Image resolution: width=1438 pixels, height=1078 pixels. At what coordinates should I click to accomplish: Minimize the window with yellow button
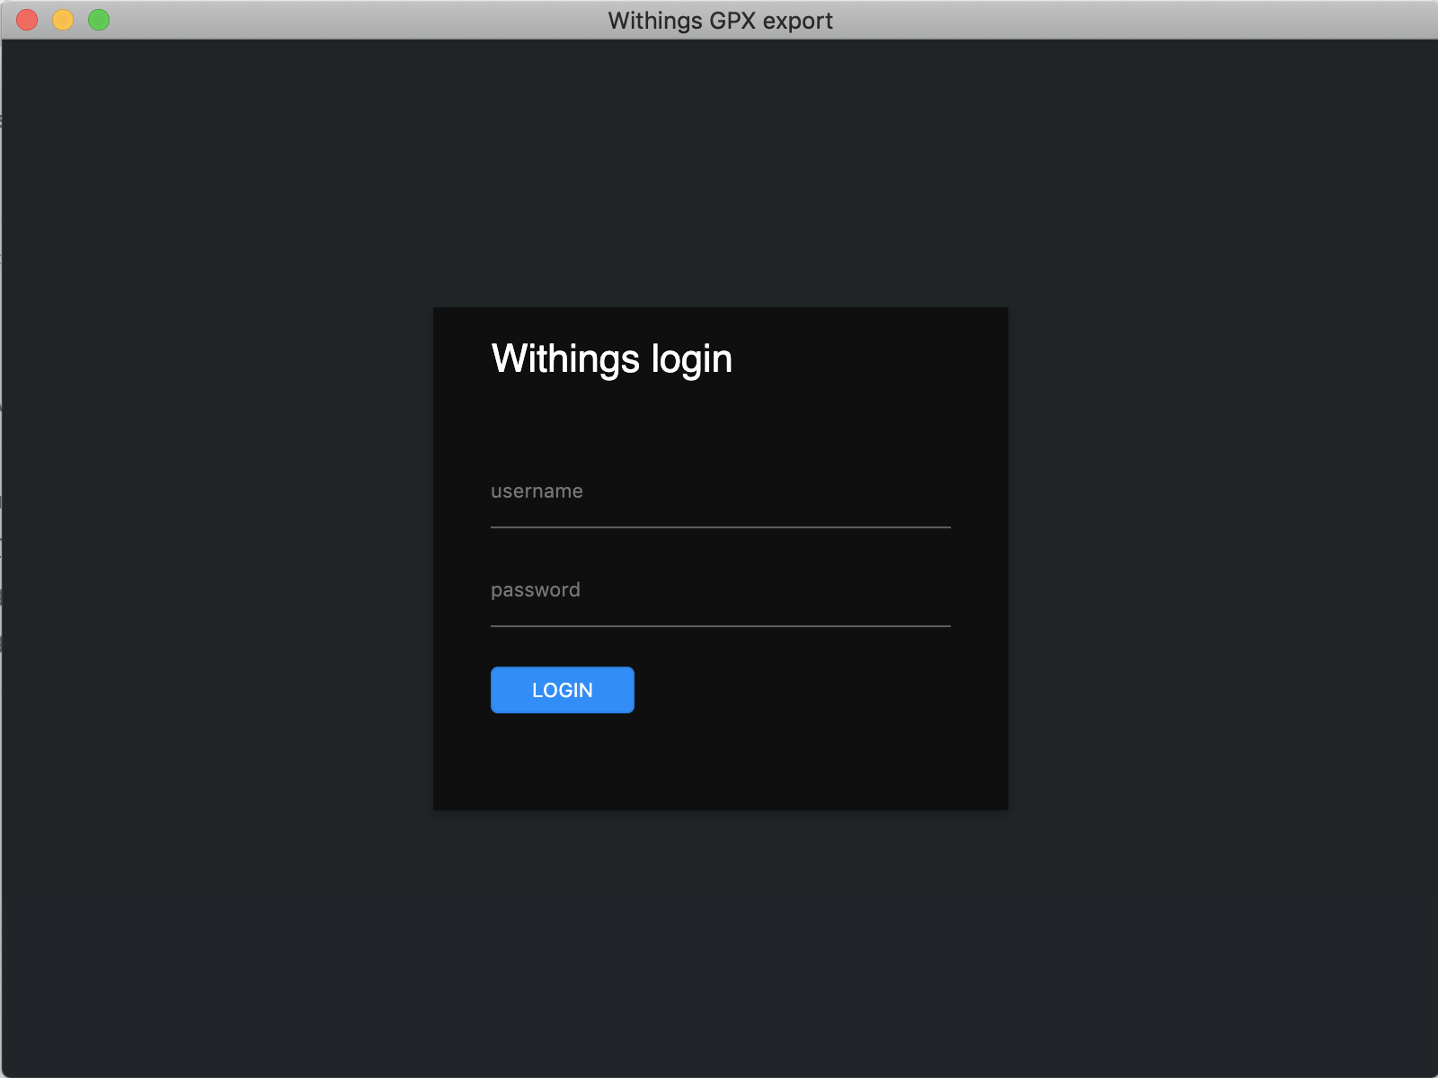(x=63, y=20)
